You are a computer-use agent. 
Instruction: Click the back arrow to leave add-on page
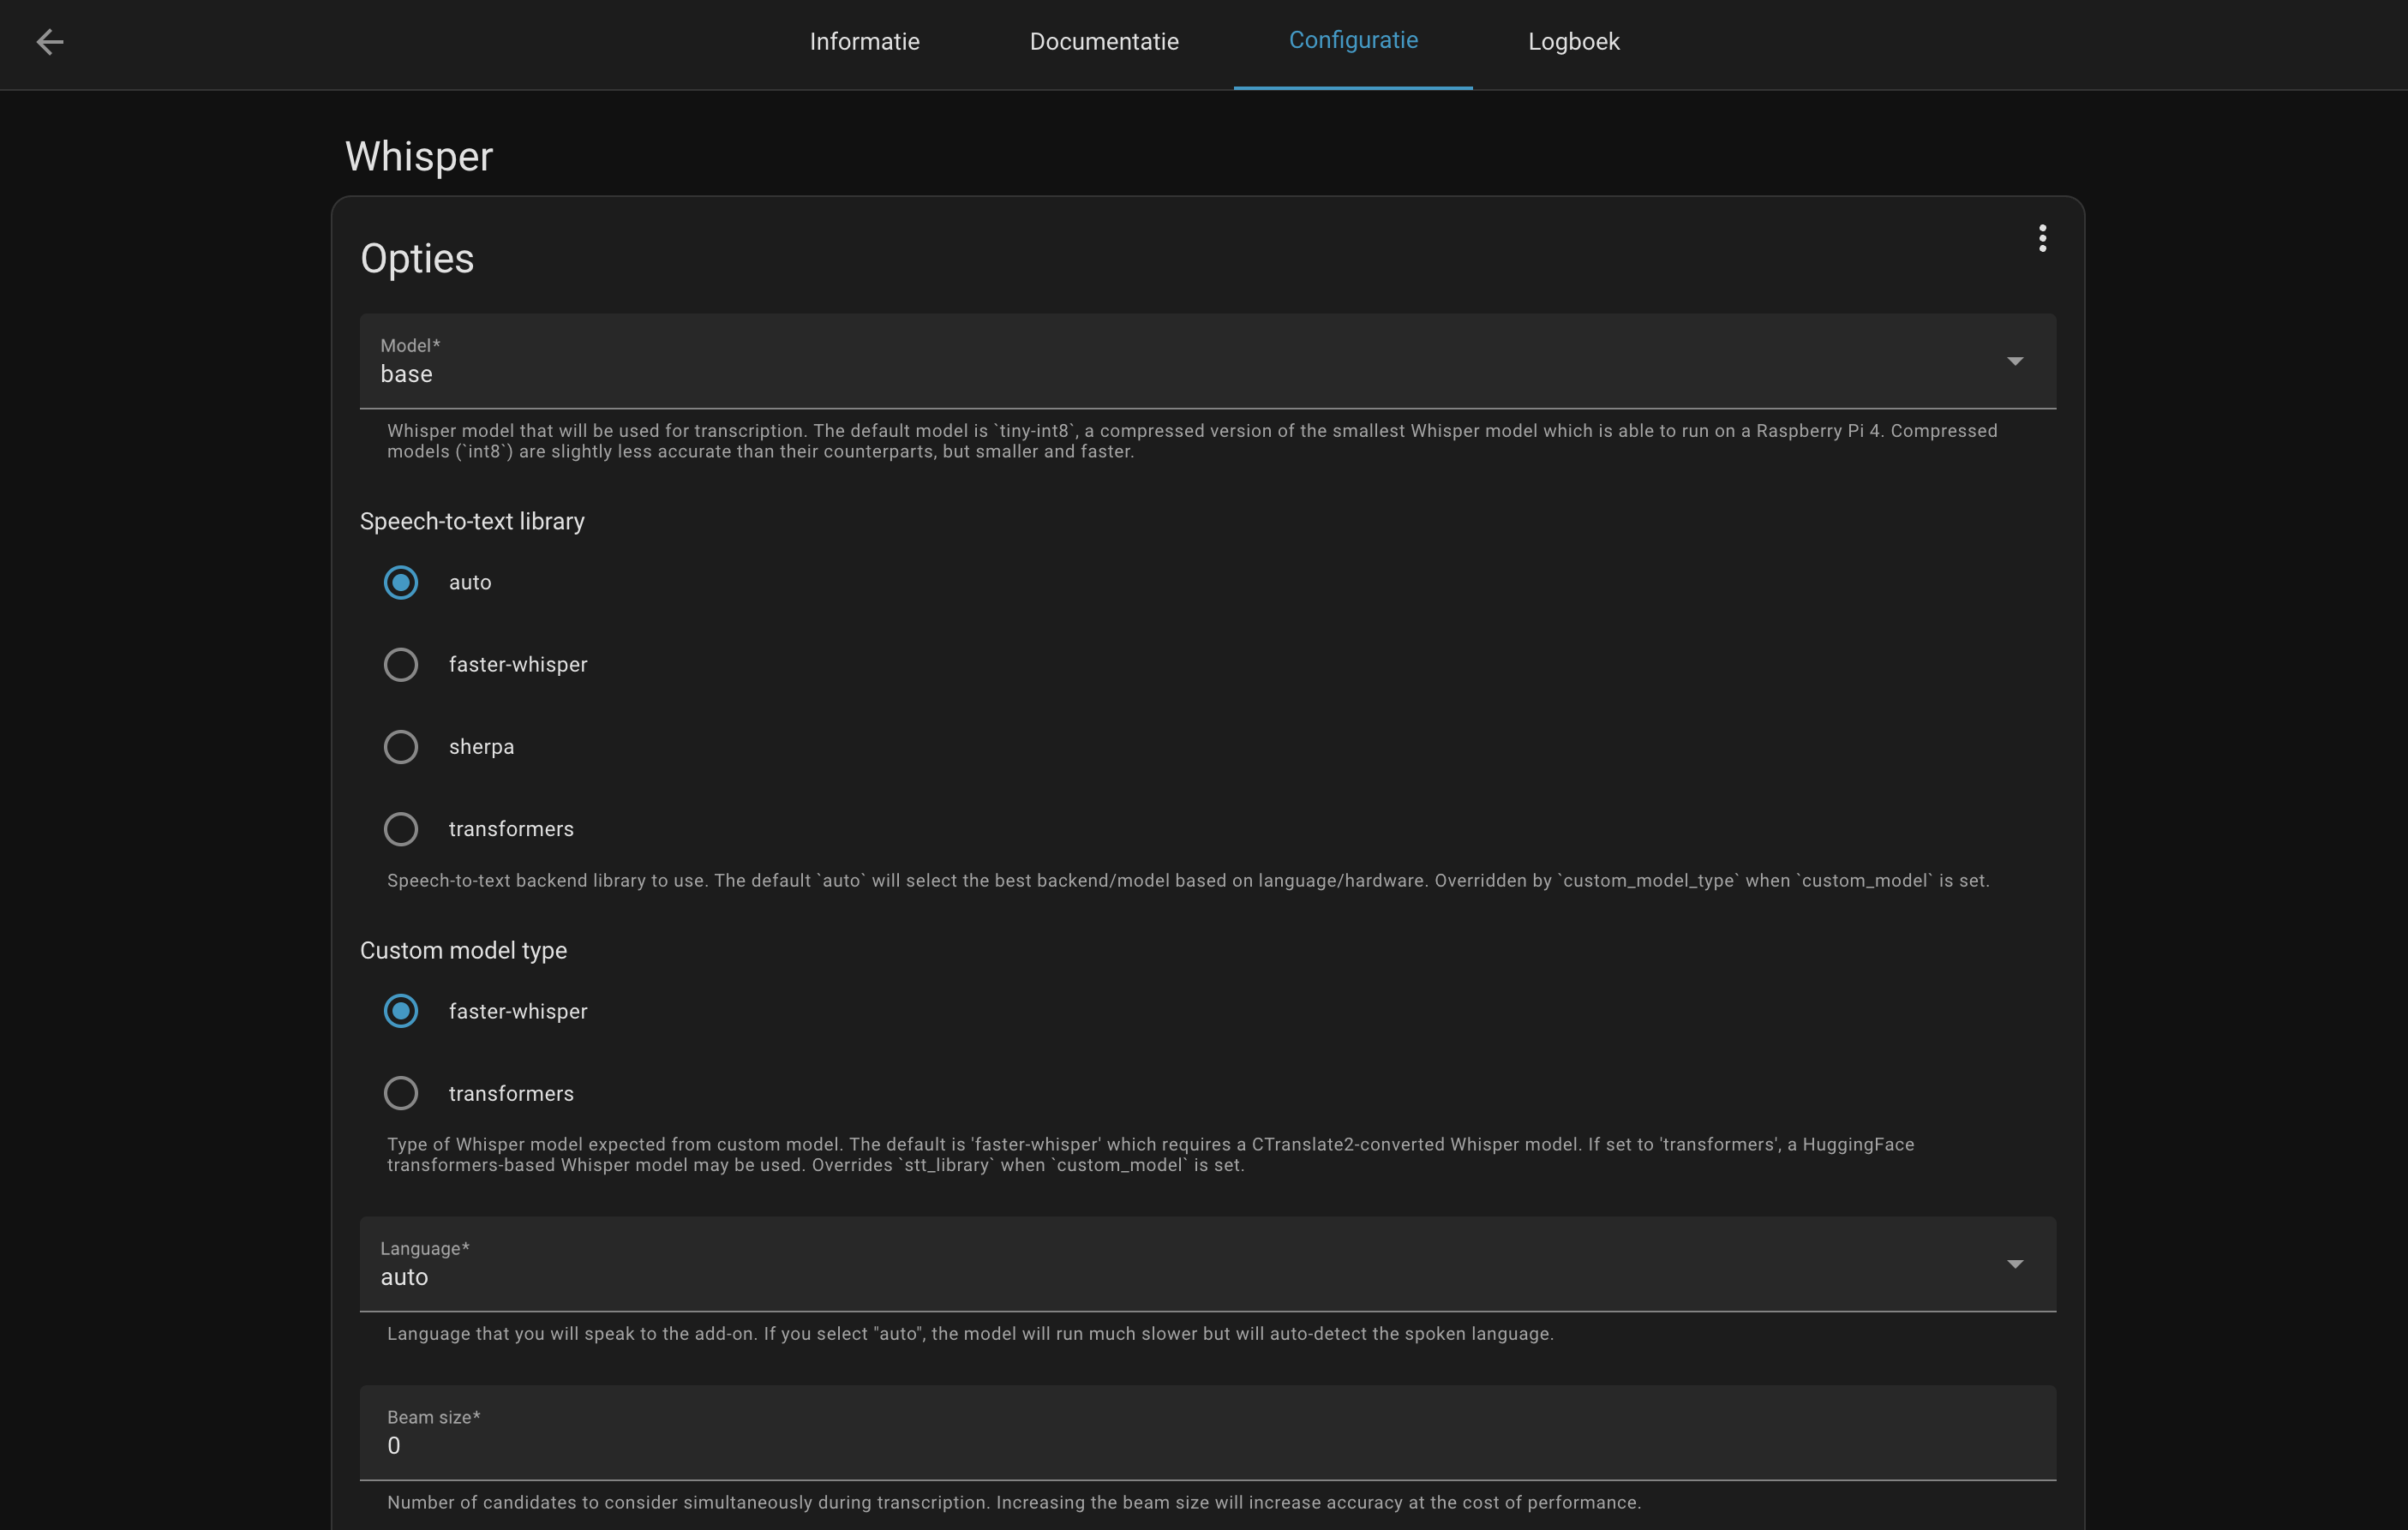(x=50, y=42)
